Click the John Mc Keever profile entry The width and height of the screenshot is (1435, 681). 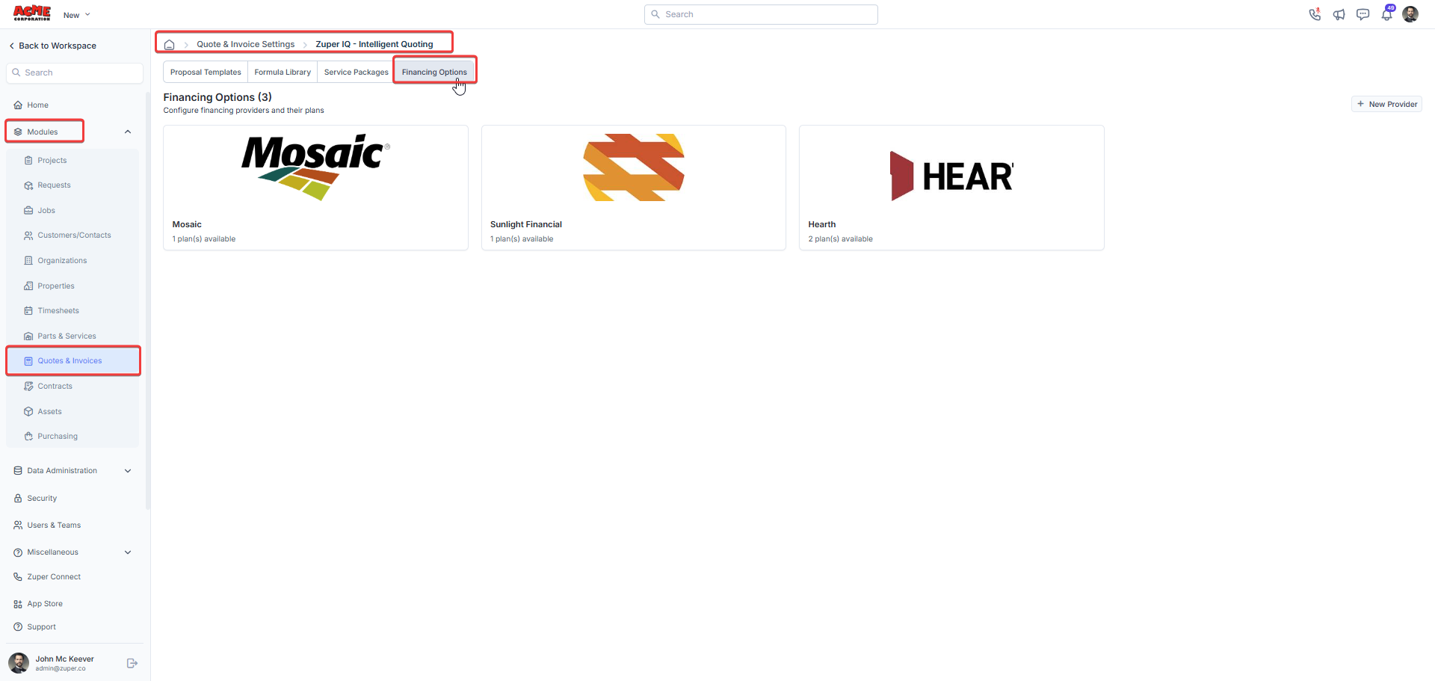tap(64, 663)
